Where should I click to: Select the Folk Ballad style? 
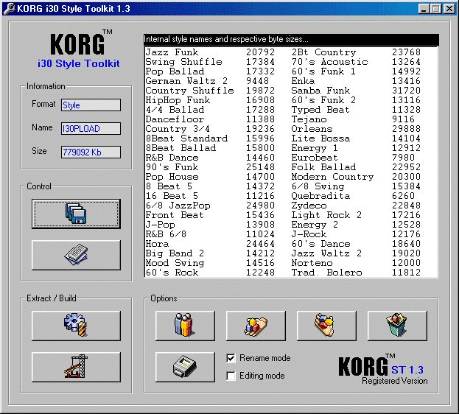[323, 167]
